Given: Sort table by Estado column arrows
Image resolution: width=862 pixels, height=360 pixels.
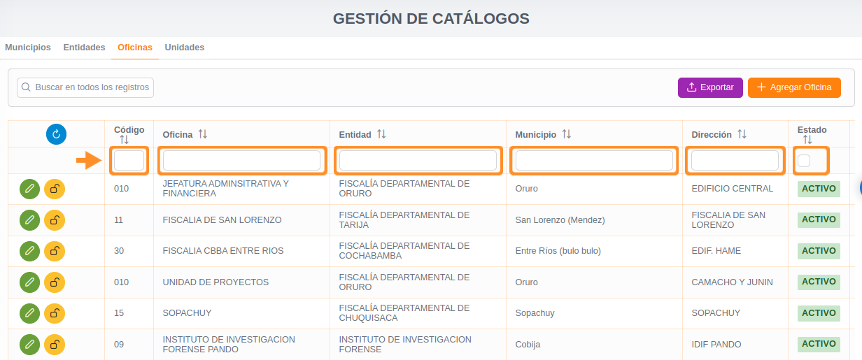Looking at the screenshot, I should pyautogui.click(x=807, y=140).
